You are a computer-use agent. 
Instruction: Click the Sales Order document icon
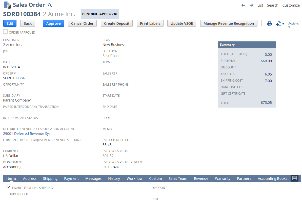pyautogui.click(x=7, y=5)
